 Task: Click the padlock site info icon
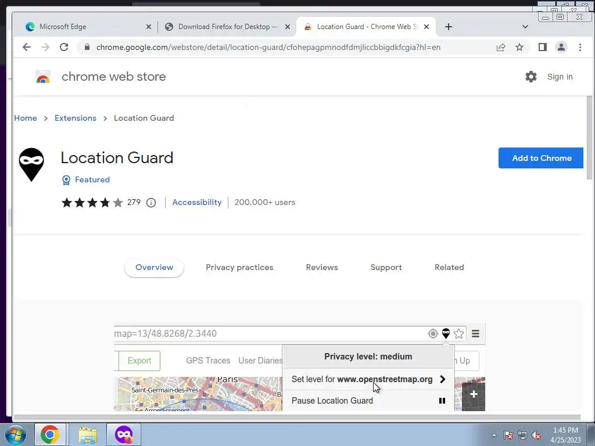[87, 47]
